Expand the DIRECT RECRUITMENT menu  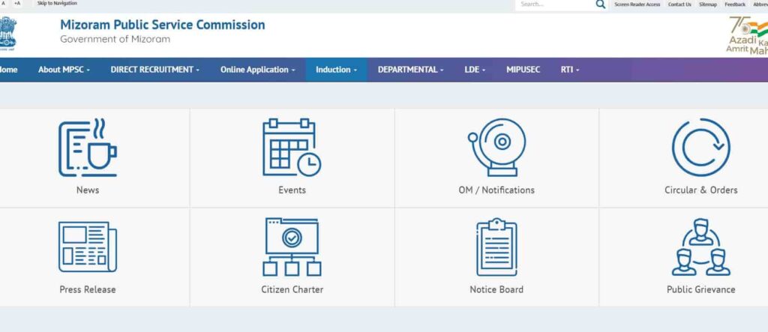[x=154, y=70]
